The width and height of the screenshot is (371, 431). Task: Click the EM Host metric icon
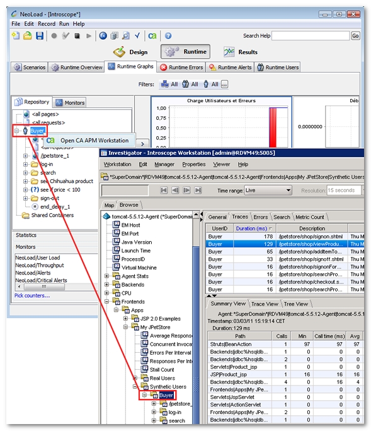[x=117, y=225]
